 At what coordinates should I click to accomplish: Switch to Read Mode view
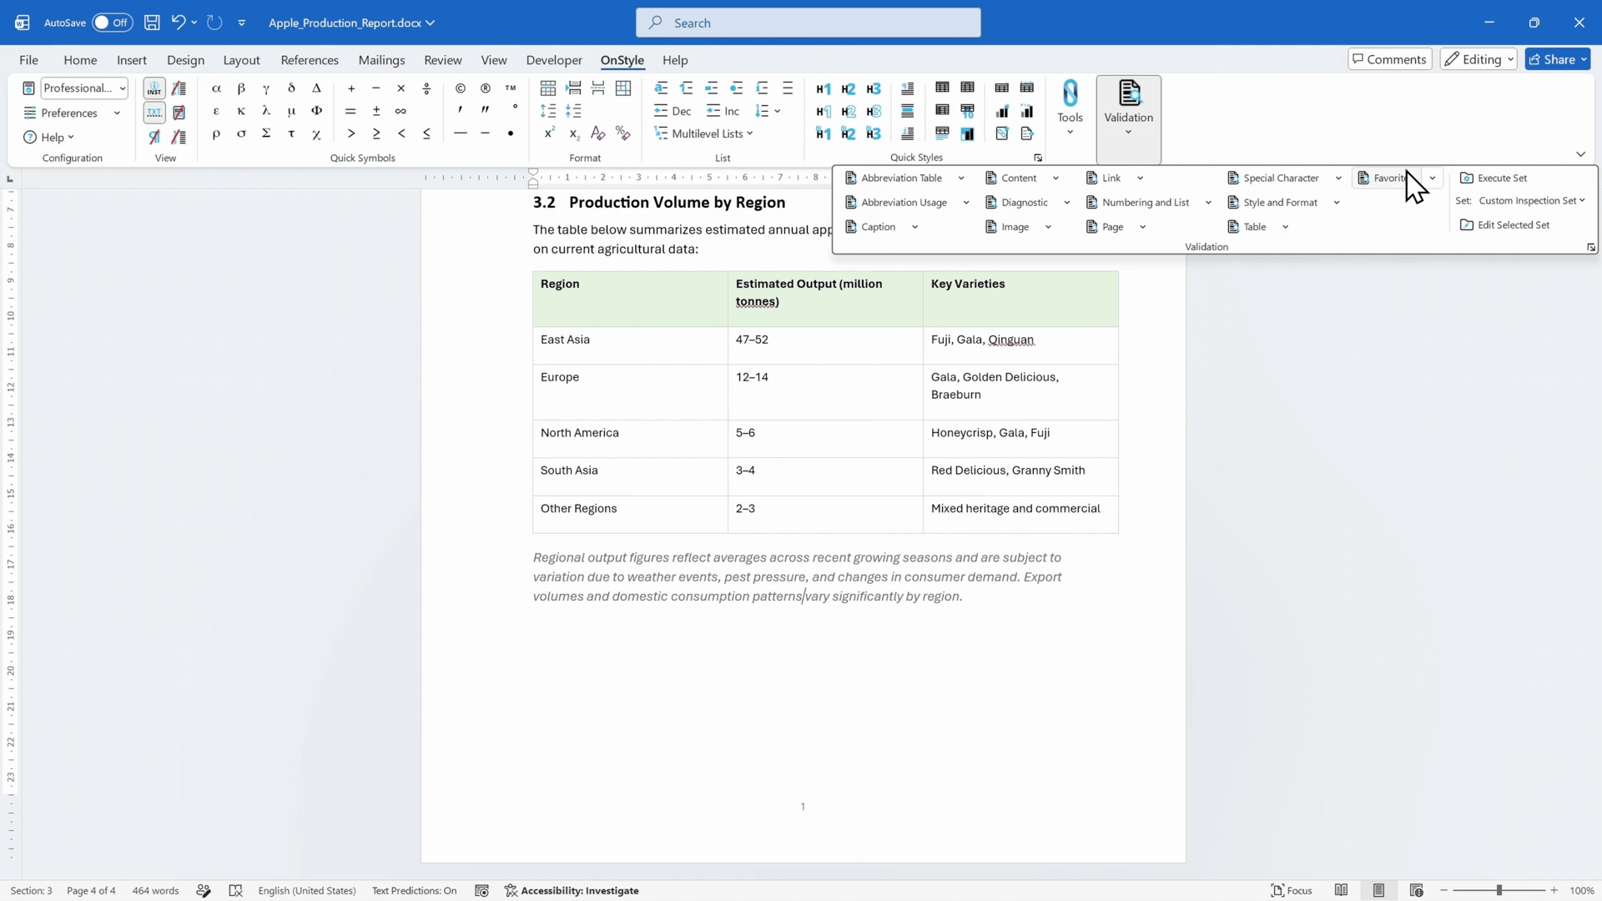[x=1341, y=891]
